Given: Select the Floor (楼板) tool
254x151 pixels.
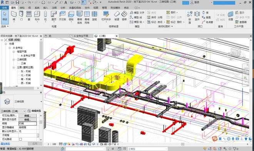Looking at the screenshot, I should (x=71, y=16).
